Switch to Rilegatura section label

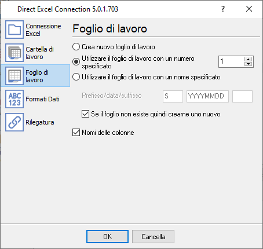pyautogui.click(x=40, y=122)
